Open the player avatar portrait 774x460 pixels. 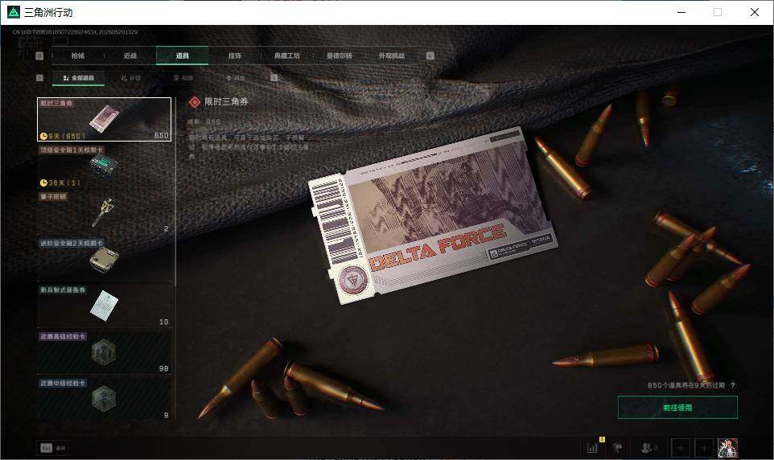tap(727, 448)
